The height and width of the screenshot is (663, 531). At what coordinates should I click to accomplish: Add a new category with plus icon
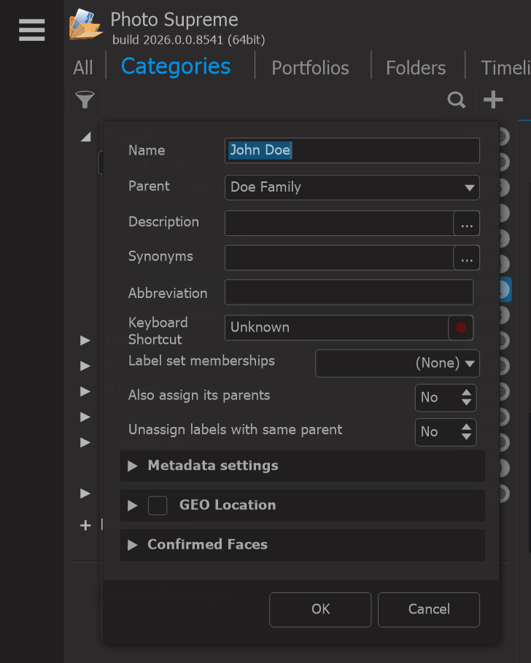[x=493, y=101]
